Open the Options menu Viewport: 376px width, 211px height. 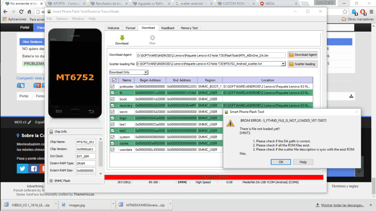pyautogui.click(x=62, y=19)
